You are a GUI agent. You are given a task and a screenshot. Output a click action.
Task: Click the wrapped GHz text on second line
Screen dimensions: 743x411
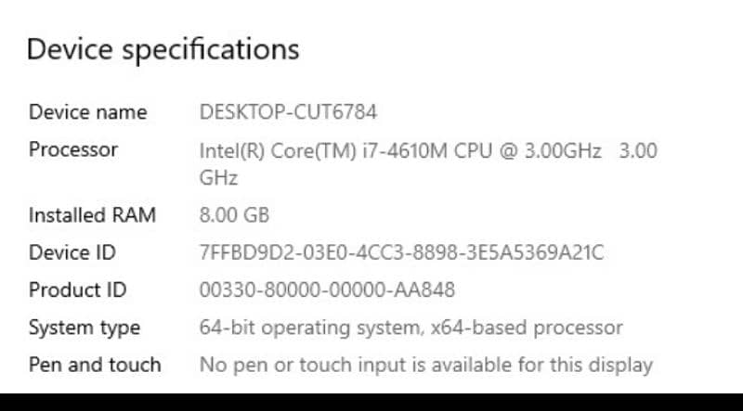coord(218,177)
